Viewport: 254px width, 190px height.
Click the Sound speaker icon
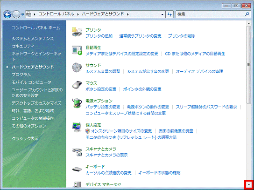coord(77,68)
